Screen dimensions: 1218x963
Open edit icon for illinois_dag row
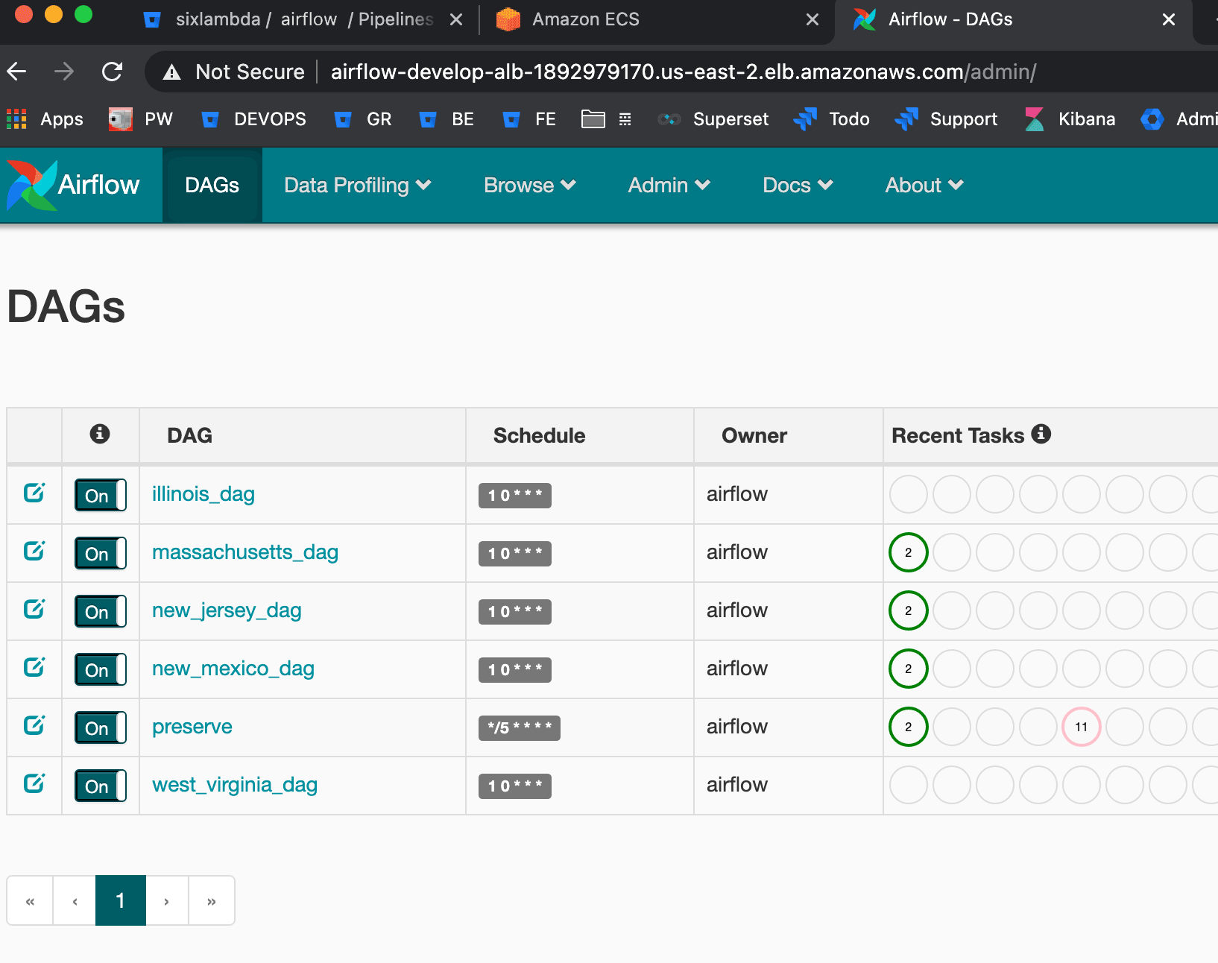click(34, 493)
